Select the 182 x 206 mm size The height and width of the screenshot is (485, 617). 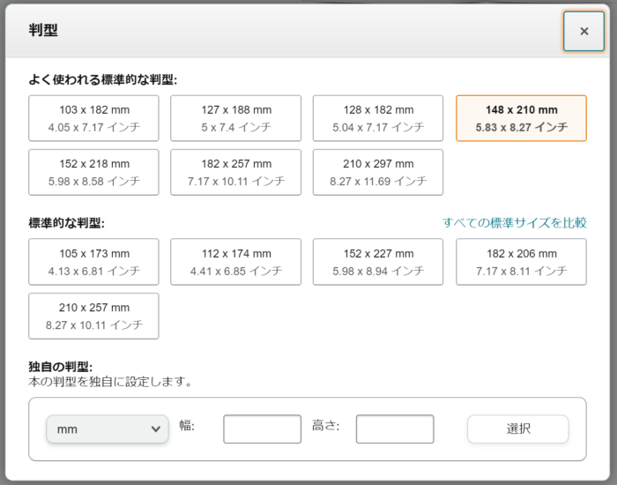point(521,262)
